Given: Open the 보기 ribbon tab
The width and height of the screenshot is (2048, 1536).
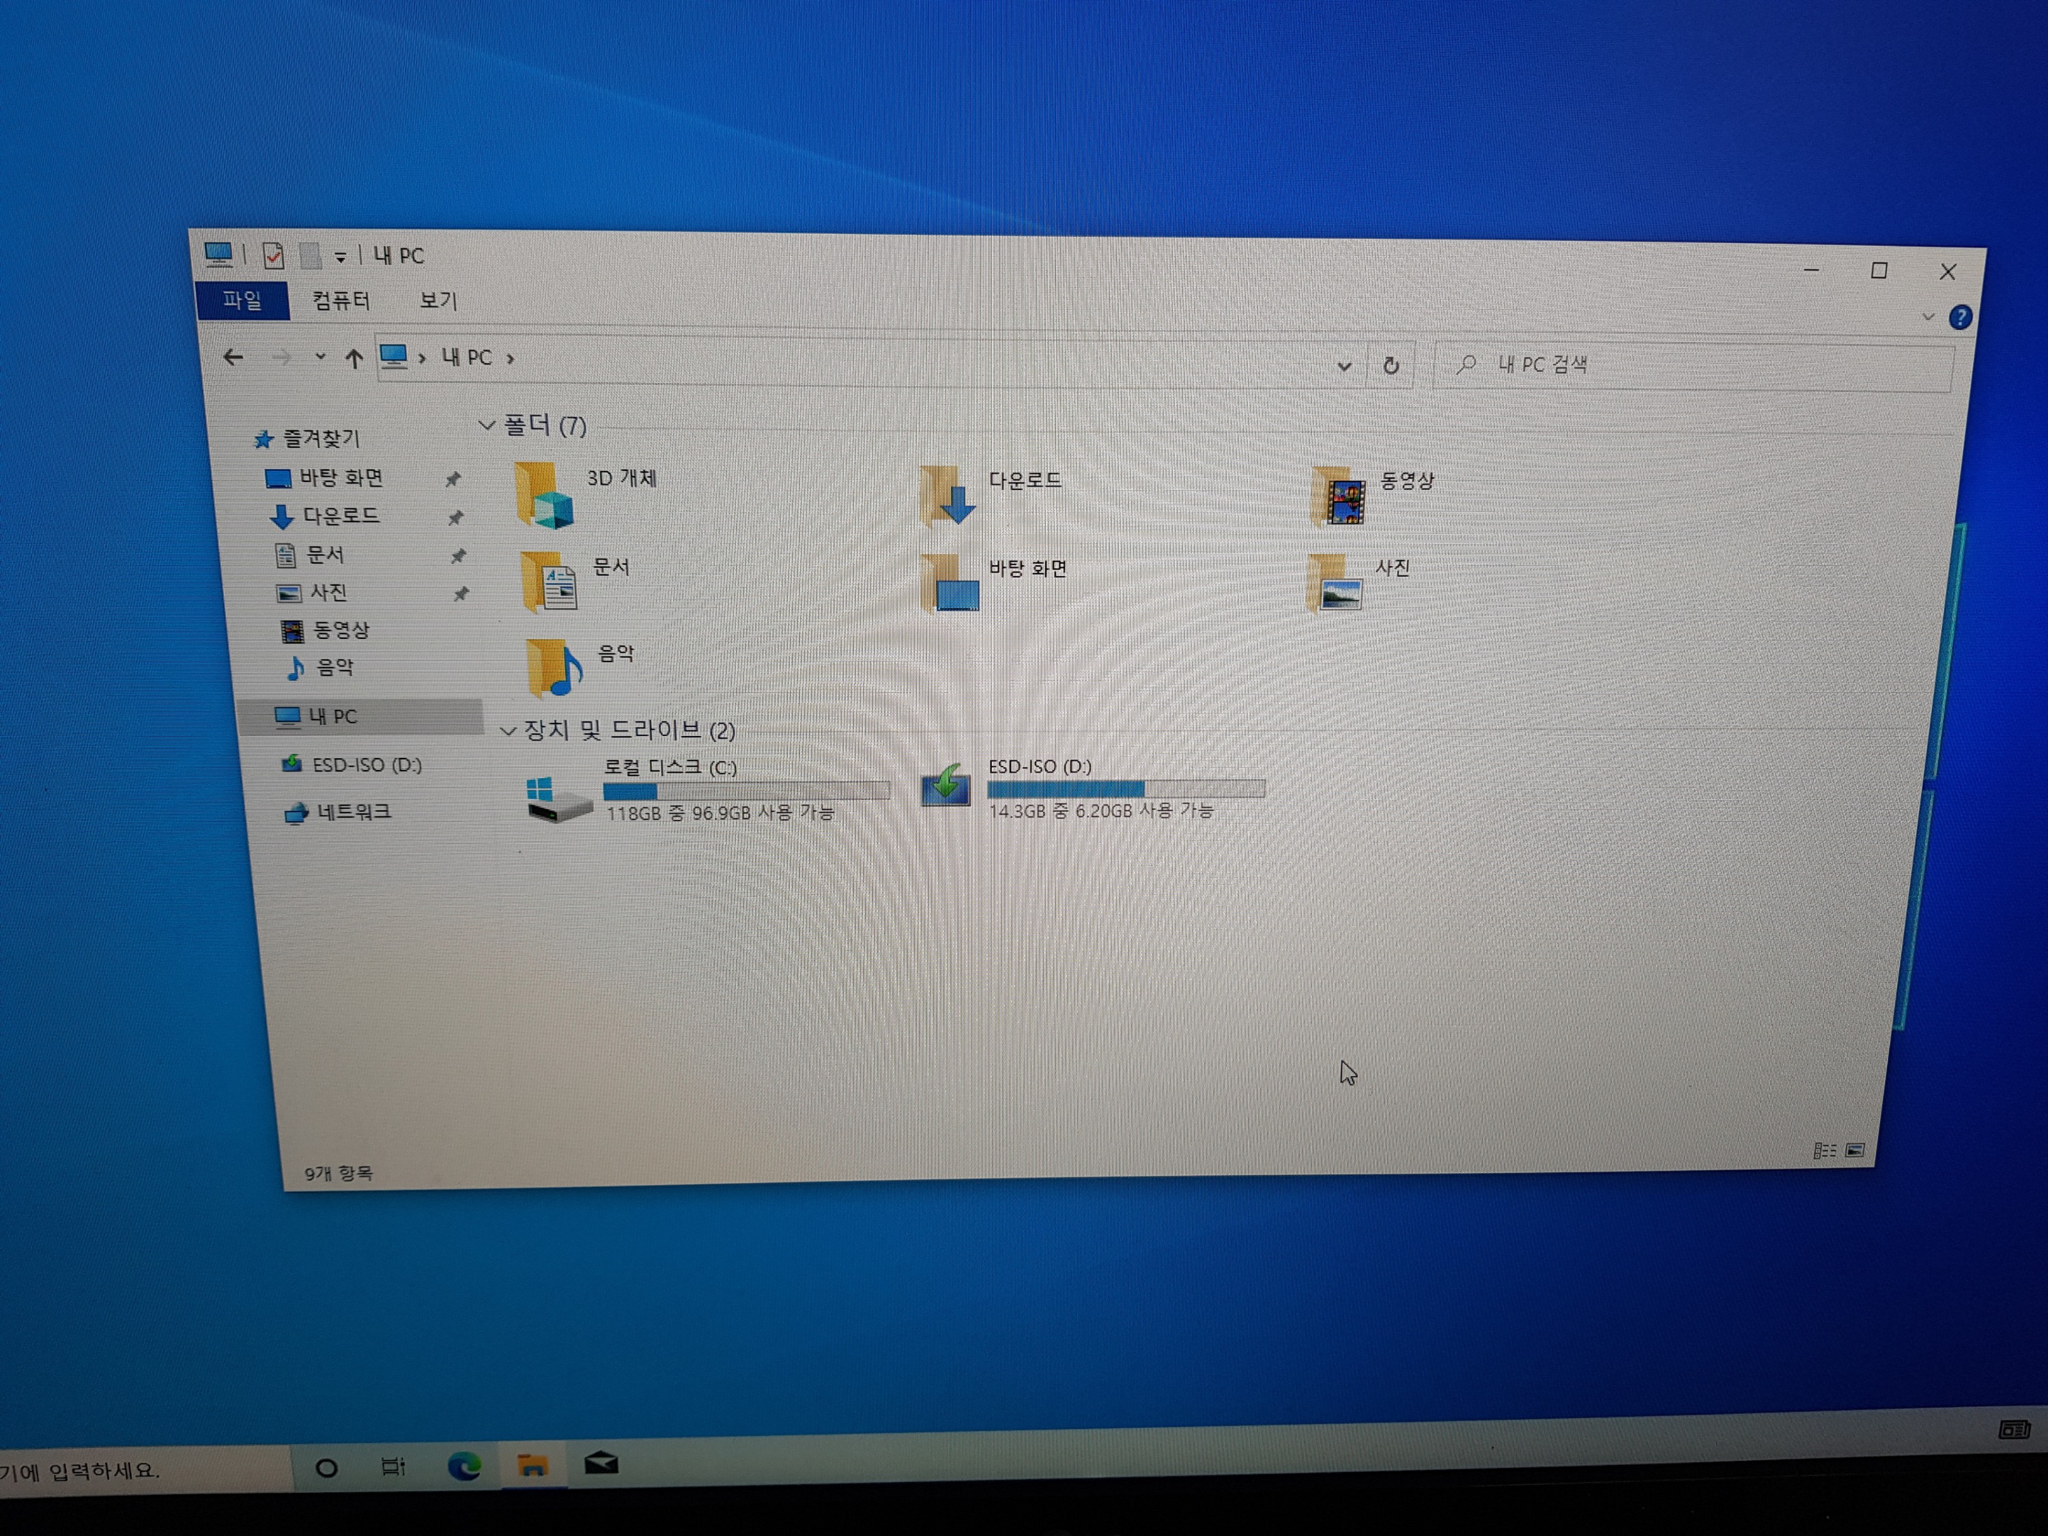Looking at the screenshot, I should pyautogui.click(x=438, y=300).
